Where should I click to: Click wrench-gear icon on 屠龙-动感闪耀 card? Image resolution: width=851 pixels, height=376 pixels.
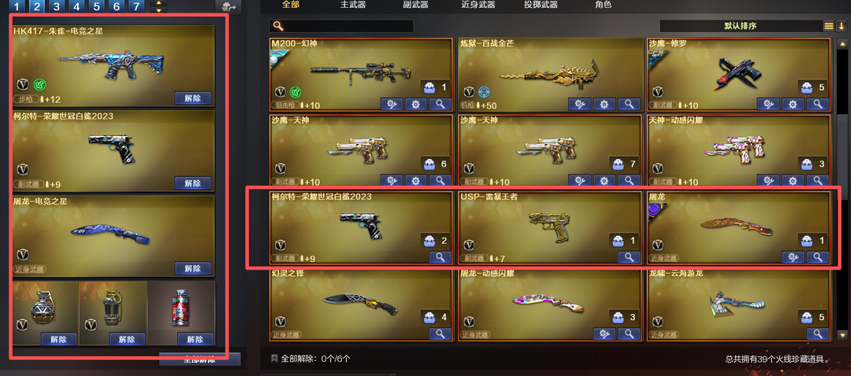(604, 334)
